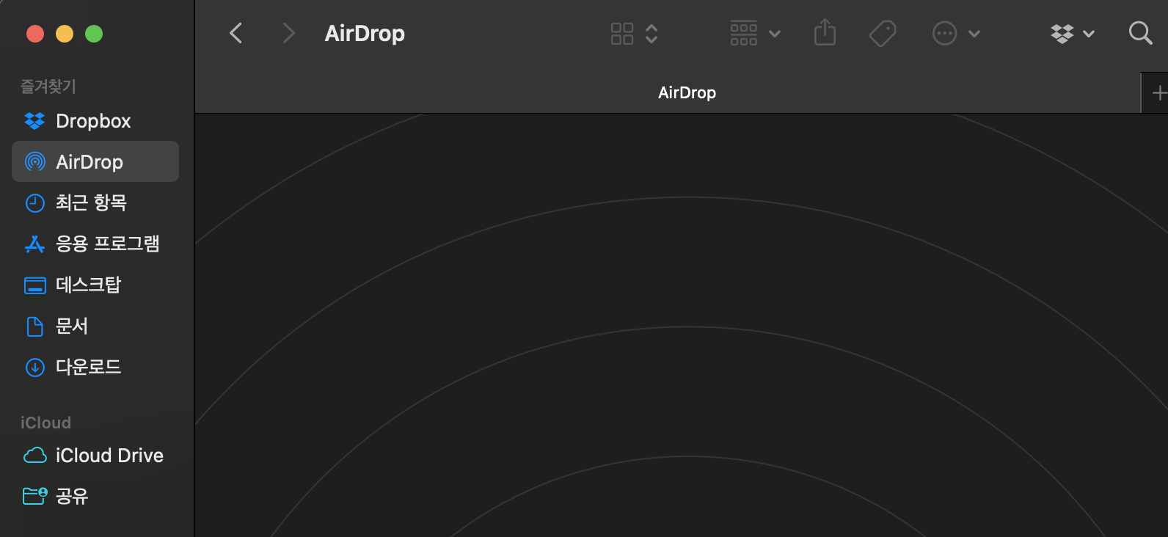This screenshot has width=1168, height=537.
Task: Open 최근 항목 in the sidebar
Action: tap(95, 202)
